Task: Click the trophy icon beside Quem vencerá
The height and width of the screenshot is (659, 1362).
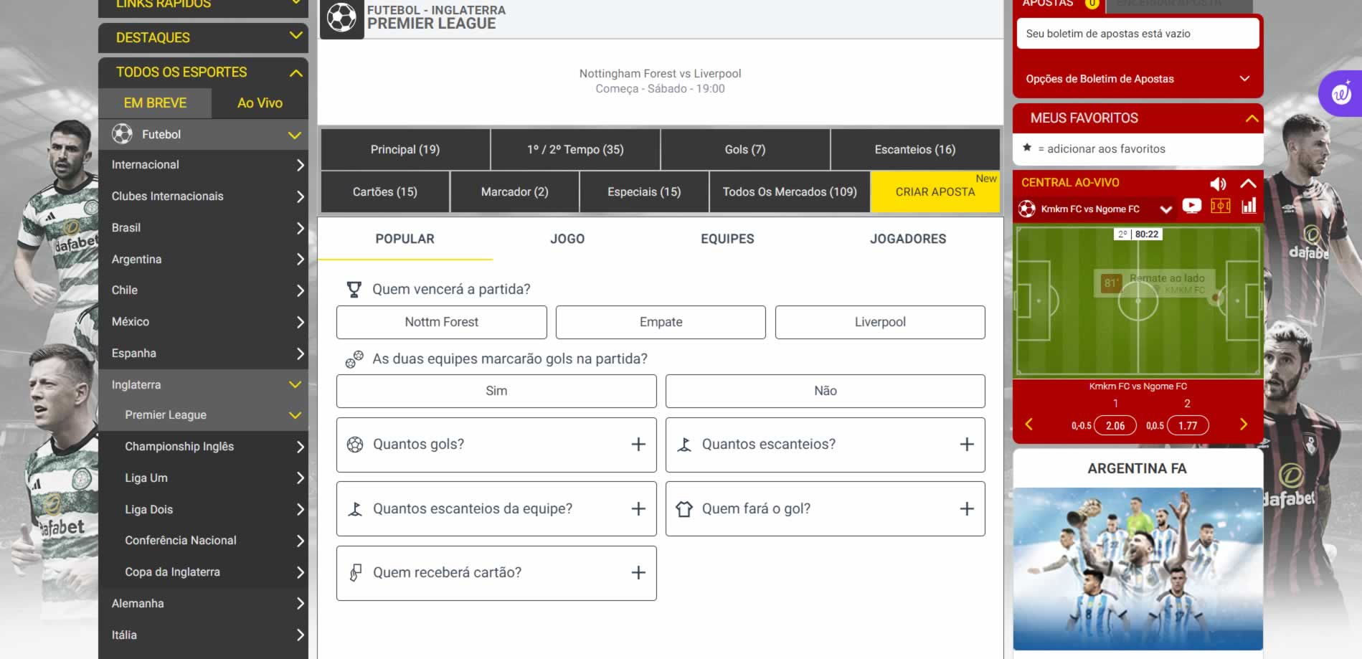Action: 354,289
